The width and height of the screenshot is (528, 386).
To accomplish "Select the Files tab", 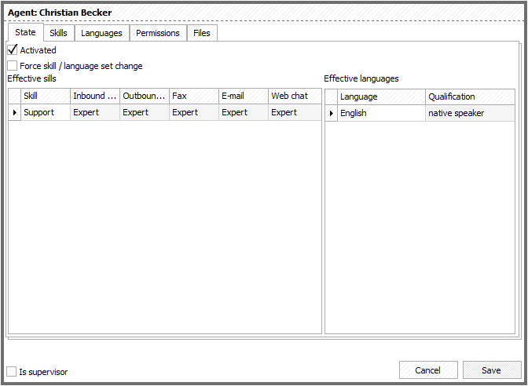I will [202, 33].
